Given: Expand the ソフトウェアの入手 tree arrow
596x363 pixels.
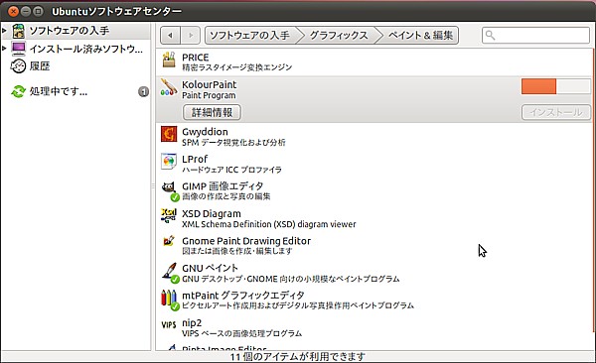Looking at the screenshot, I should [4, 30].
